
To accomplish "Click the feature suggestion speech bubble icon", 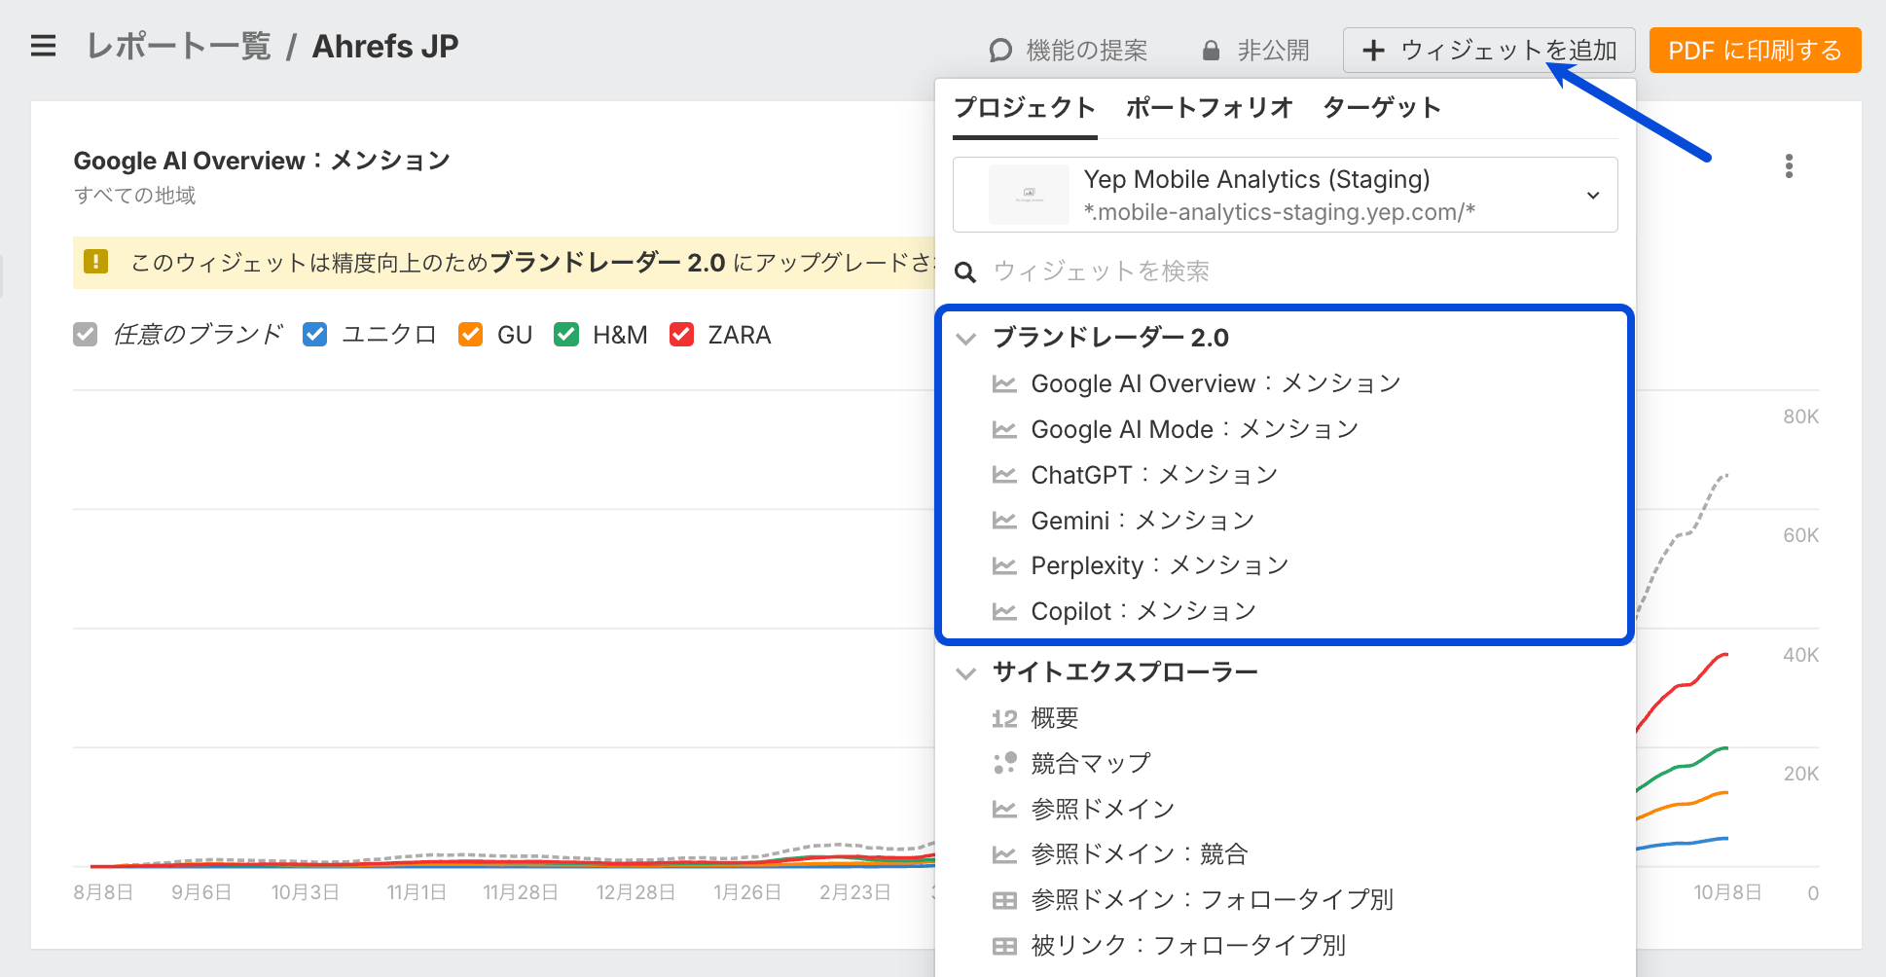I will pos(999,51).
